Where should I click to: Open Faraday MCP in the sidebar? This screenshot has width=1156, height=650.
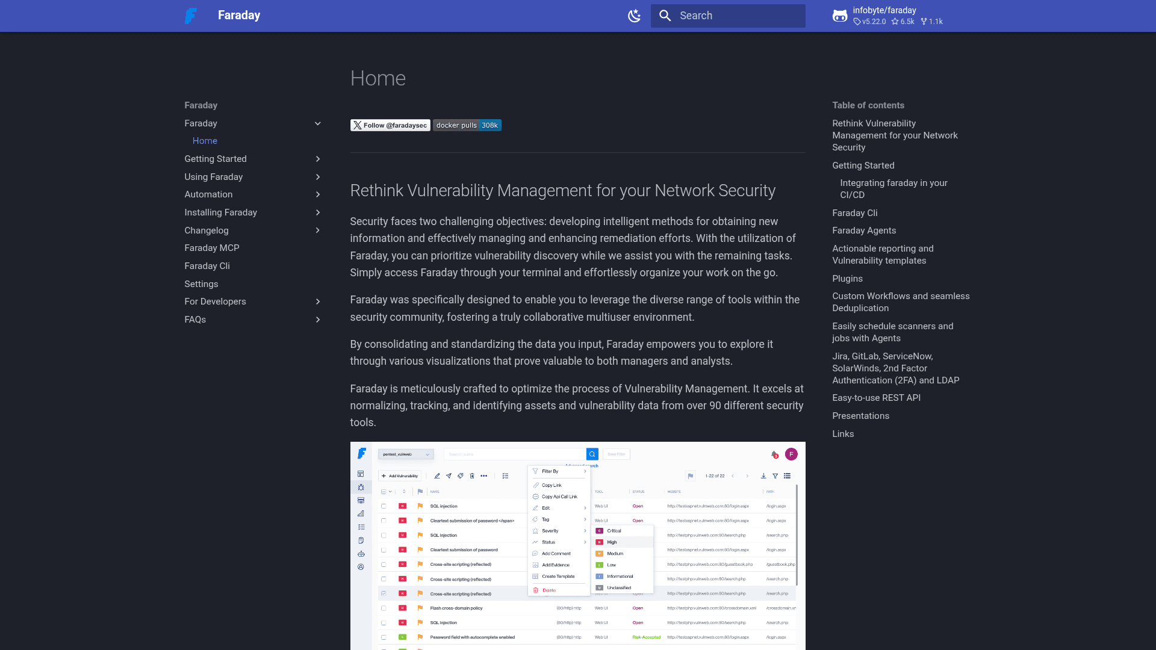tap(212, 248)
